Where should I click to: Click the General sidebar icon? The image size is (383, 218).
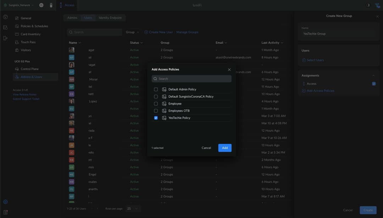point(17,18)
